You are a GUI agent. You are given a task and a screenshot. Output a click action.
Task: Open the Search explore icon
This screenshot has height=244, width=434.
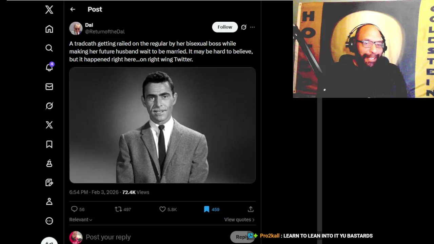(49, 48)
